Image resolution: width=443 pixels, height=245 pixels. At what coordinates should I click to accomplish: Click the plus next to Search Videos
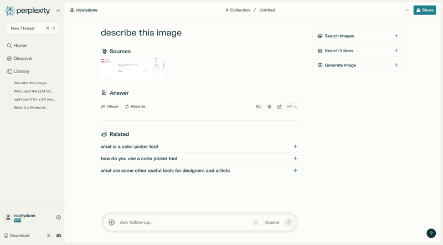tap(396, 50)
